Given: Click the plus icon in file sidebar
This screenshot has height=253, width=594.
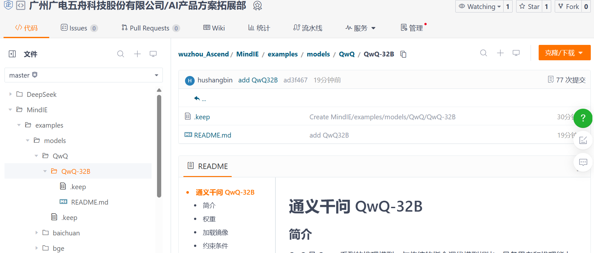Looking at the screenshot, I should [x=137, y=54].
